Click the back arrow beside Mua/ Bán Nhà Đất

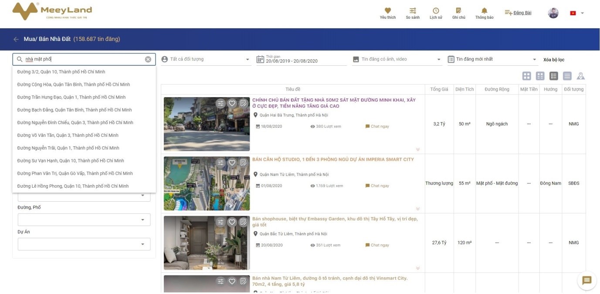click(16, 39)
